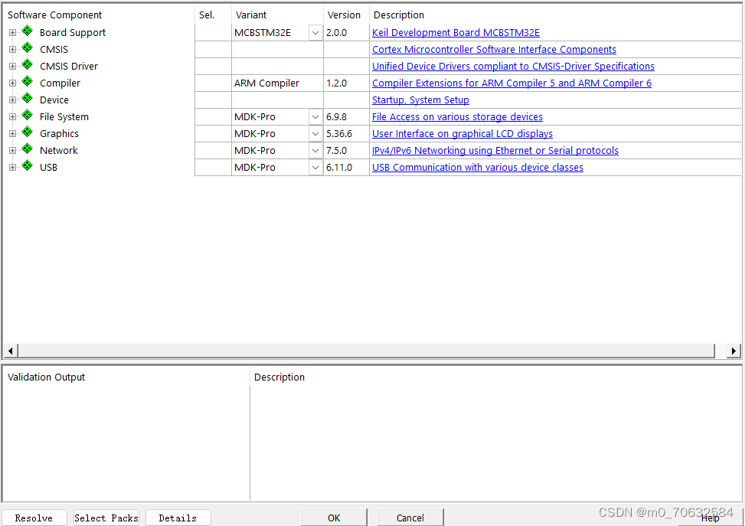Click the Compiler component icon
Viewport: 745px width, 526px height.
26,83
